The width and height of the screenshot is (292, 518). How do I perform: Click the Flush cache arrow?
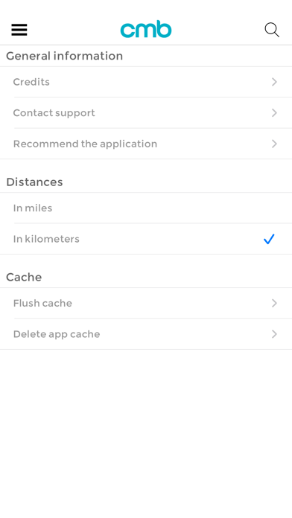tap(274, 303)
